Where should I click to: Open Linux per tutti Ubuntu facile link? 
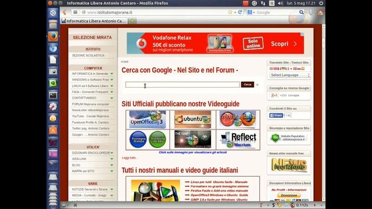[x=219, y=182]
